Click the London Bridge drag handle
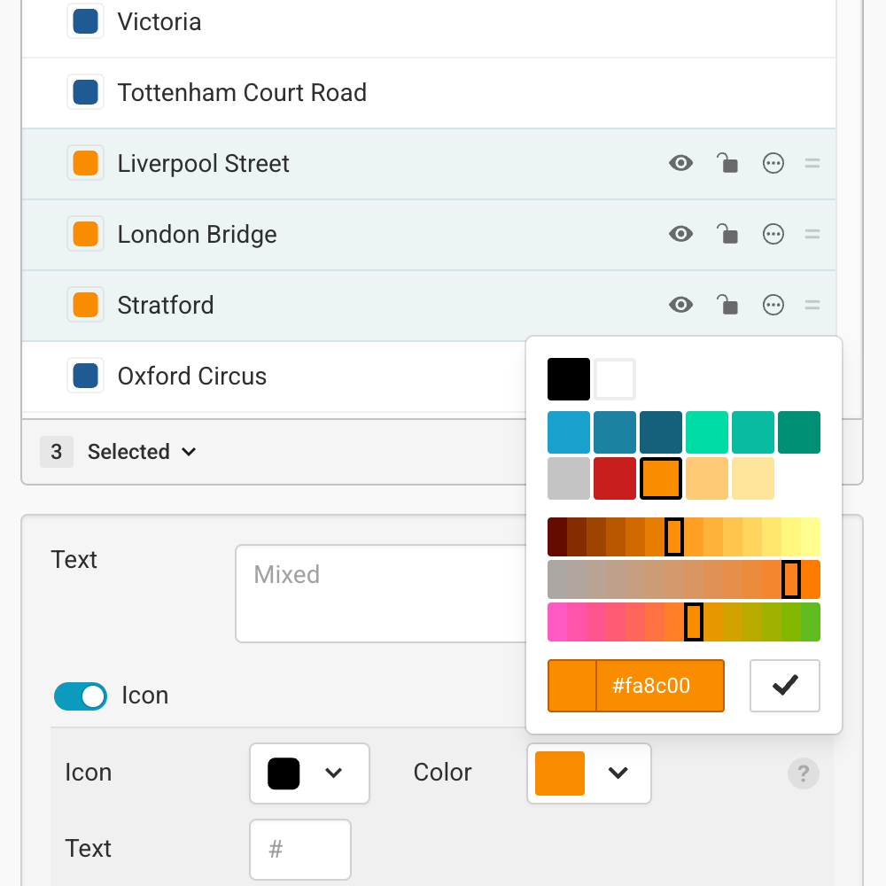Image resolution: width=886 pixels, height=886 pixels. coord(812,234)
